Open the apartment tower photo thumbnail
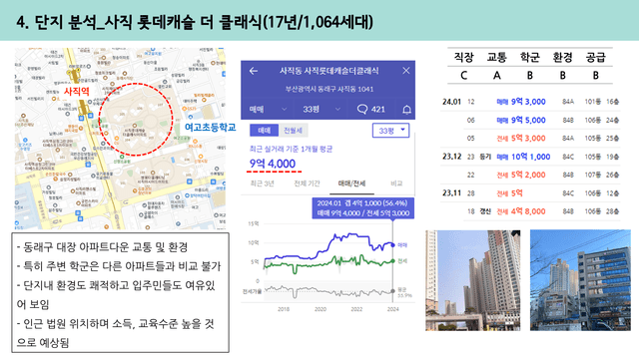639x359 pixels. [x=472, y=280]
